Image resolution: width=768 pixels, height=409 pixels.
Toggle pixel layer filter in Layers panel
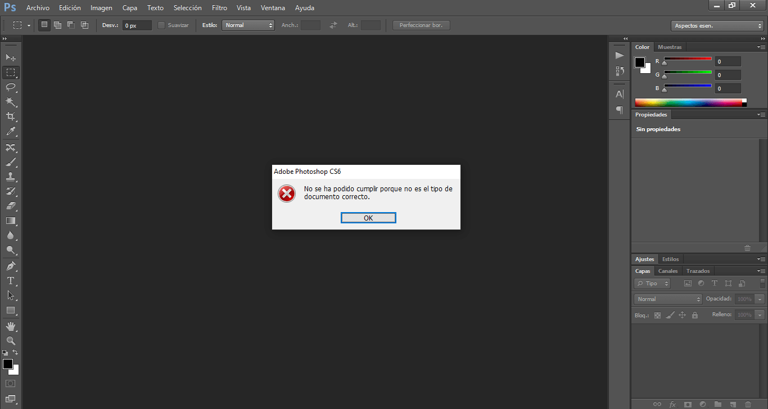click(687, 284)
